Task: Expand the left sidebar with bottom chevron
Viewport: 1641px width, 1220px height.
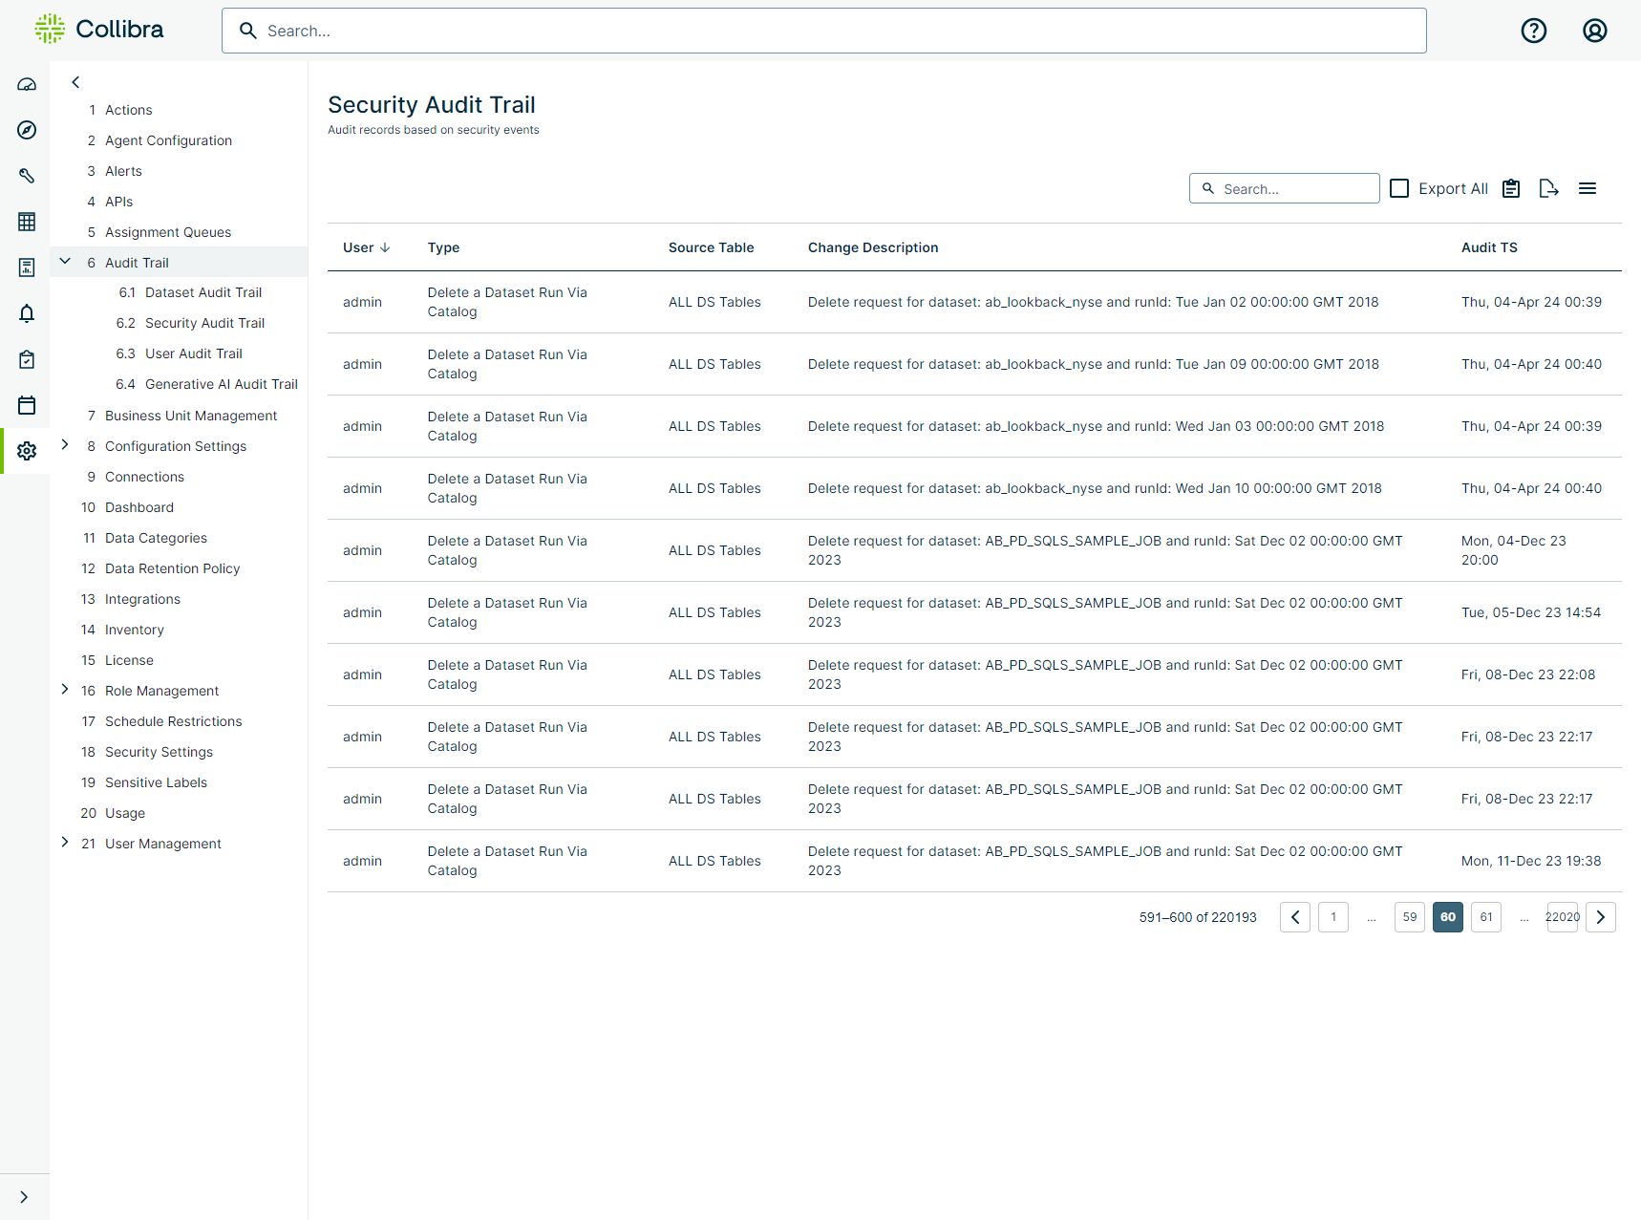Action: coord(24,1197)
